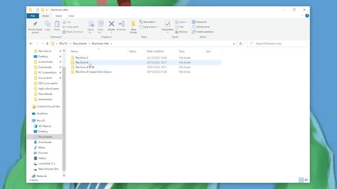Go up one folder level arrow
This screenshot has width=337, height=189.
47,44
